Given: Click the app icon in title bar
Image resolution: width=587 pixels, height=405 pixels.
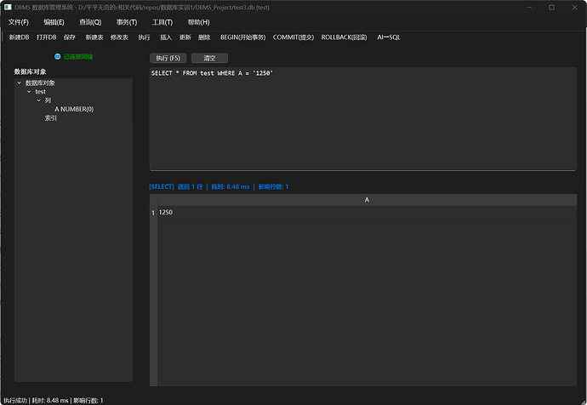Looking at the screenshot, I should (x=8, y=7).
